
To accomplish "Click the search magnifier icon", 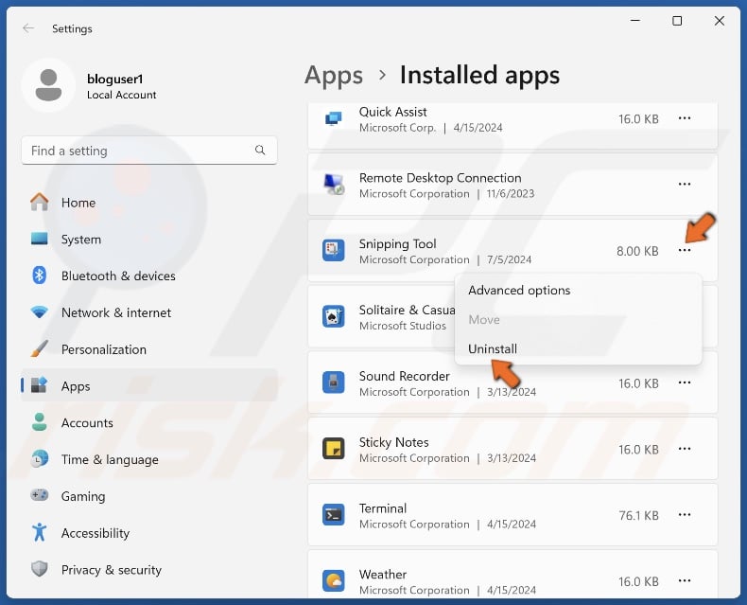I will (x=260, y=151).
